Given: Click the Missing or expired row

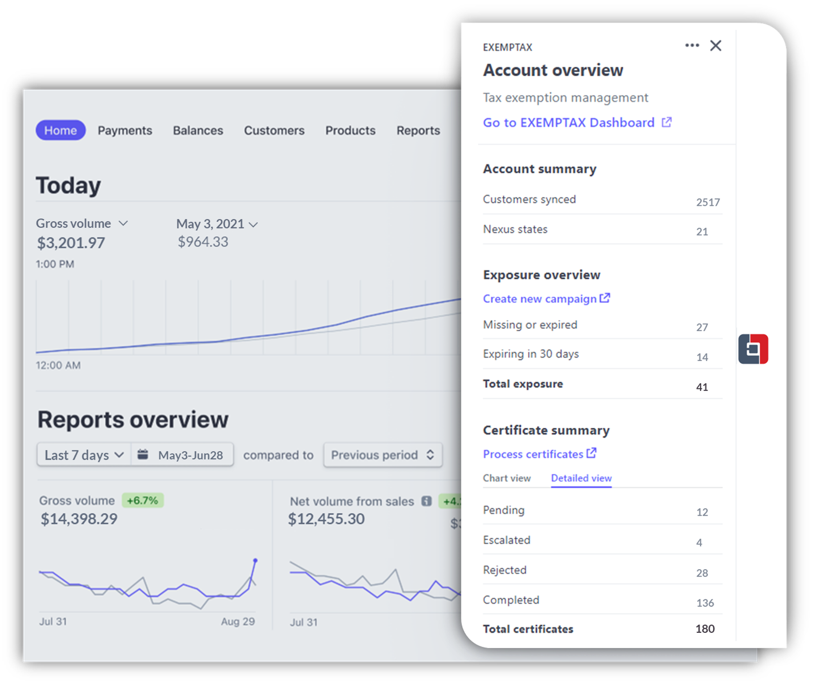Looking at the screenshot, I should pos(603,325).
